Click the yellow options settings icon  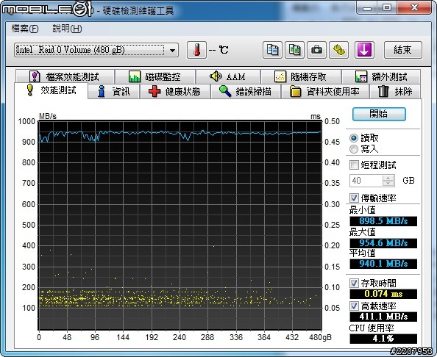point(338,50)
